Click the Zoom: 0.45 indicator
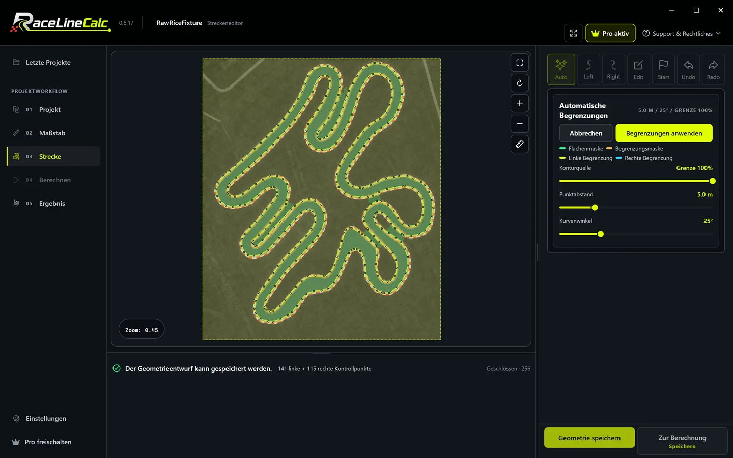The width and height of the screenshot is (733, 458). point(142,330)
